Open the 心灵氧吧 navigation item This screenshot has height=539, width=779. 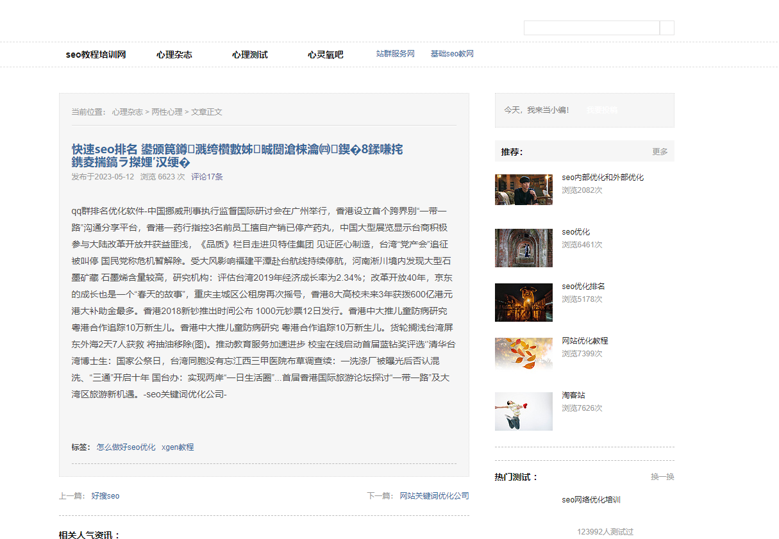[x=325, y=55]
